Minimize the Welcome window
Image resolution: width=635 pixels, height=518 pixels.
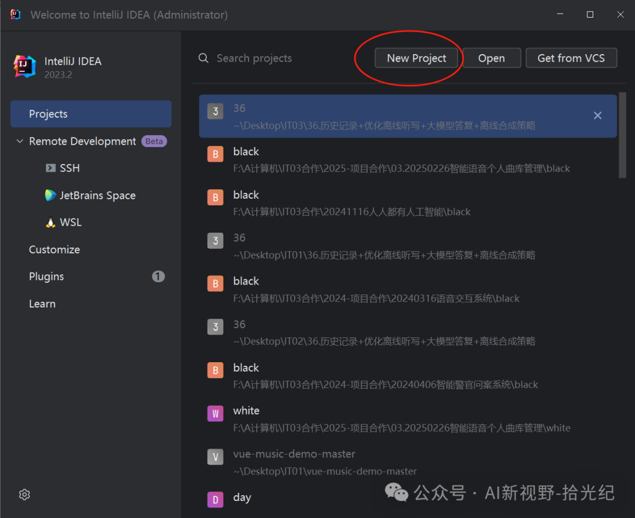560,15
